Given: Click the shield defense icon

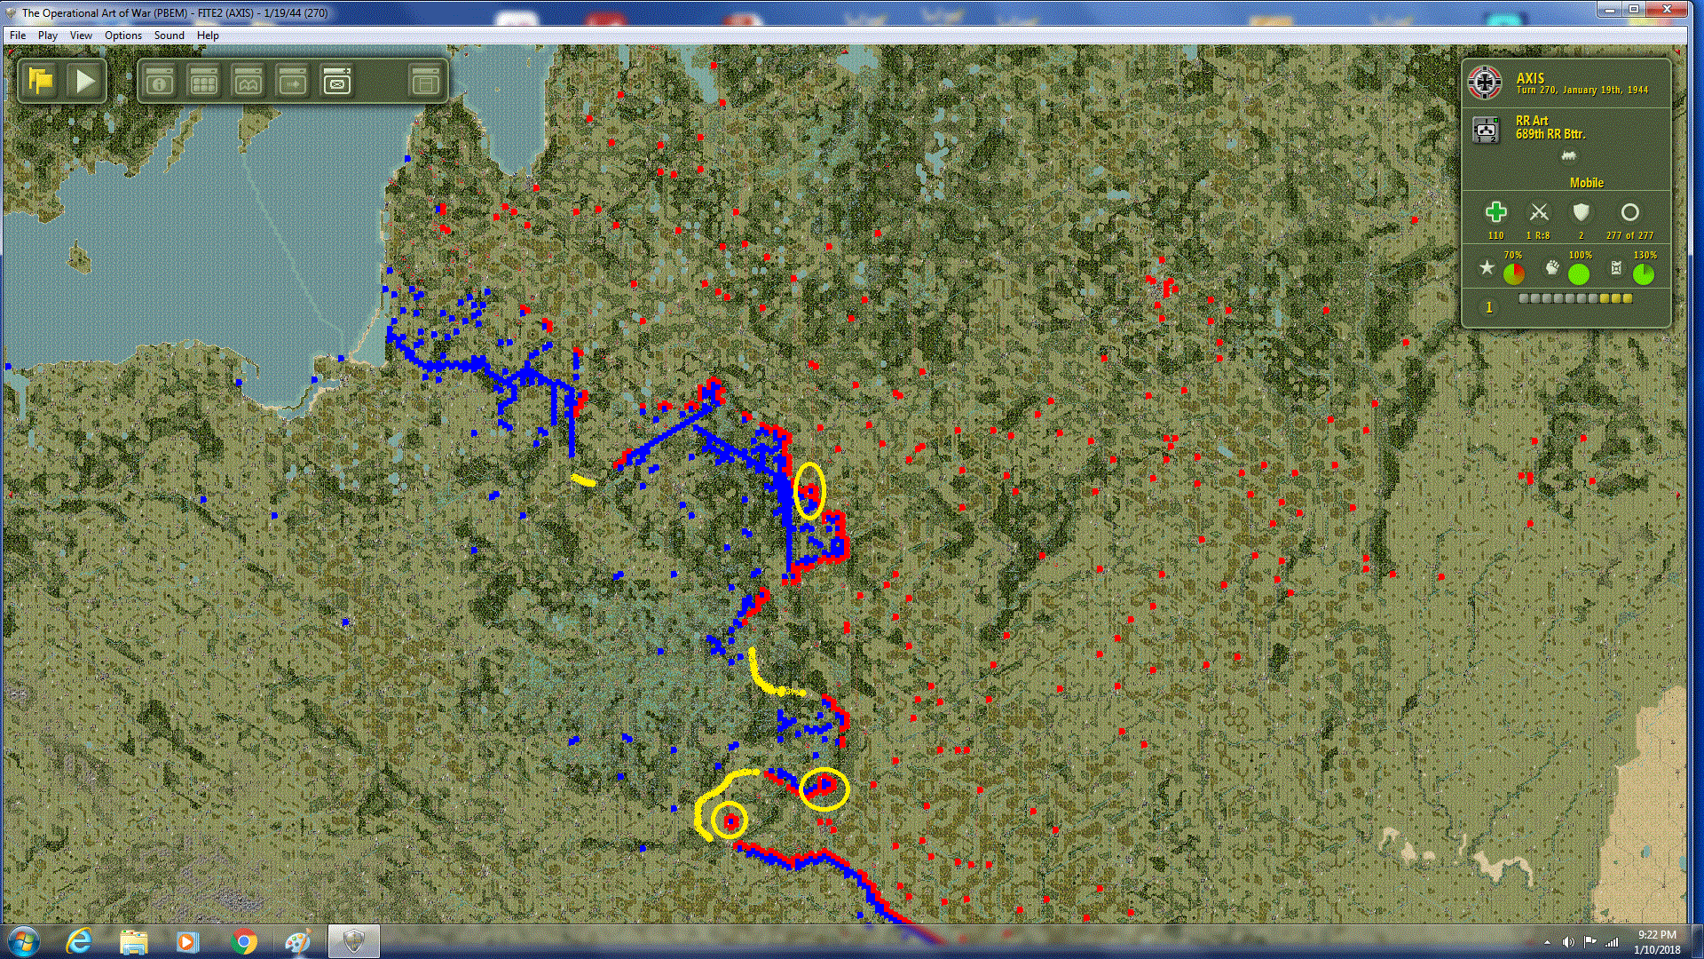Looking at the screenshot, I should point(1581,212).
